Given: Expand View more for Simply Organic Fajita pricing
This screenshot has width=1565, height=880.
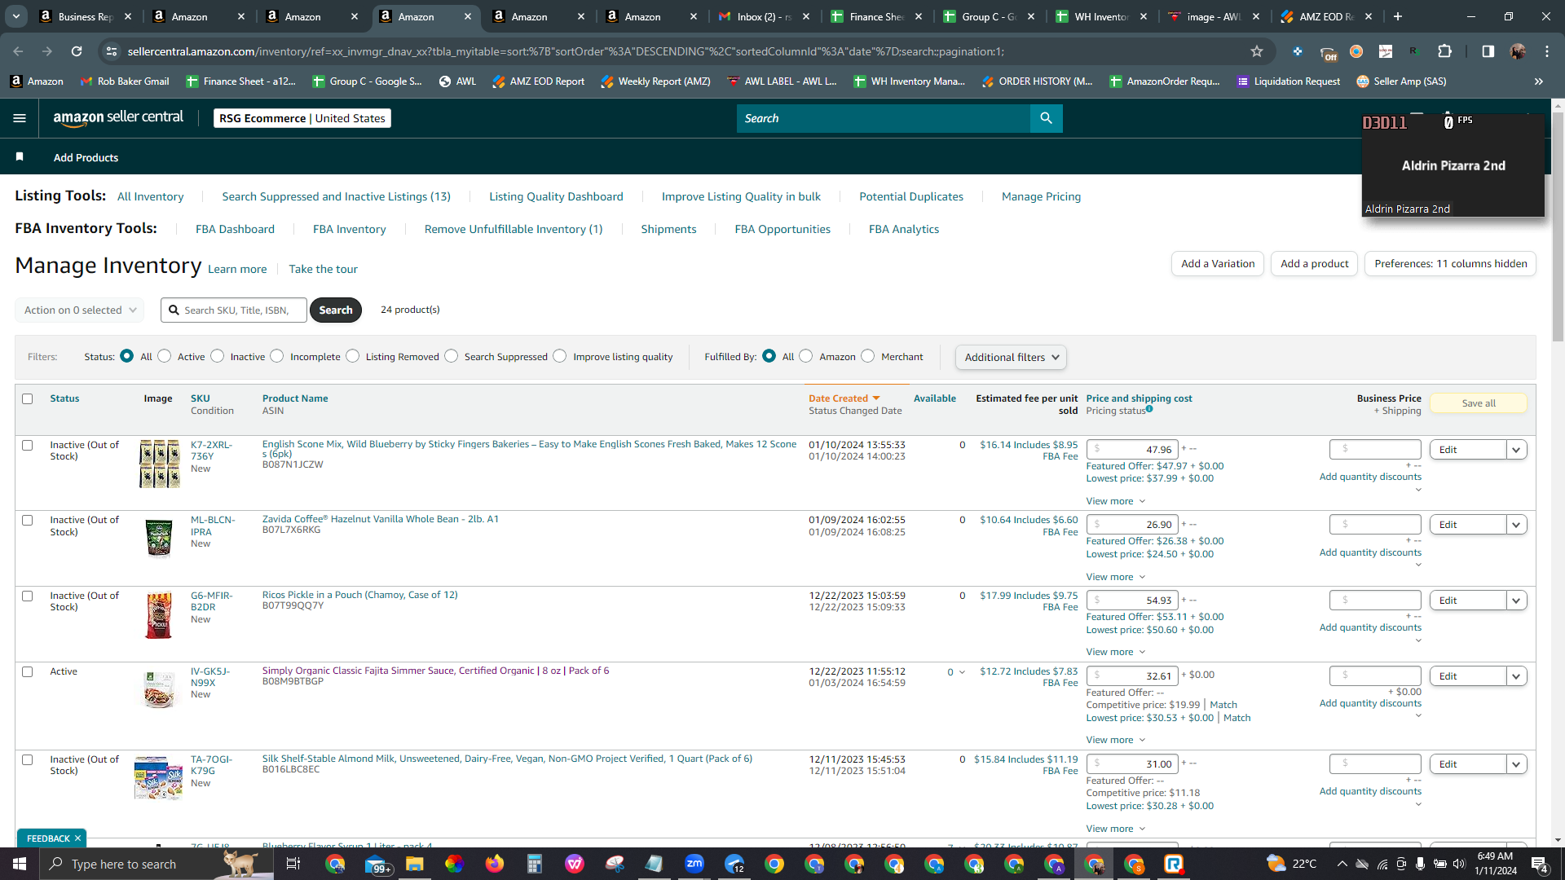Looking at the screenshot, I should pos(1115,740).
